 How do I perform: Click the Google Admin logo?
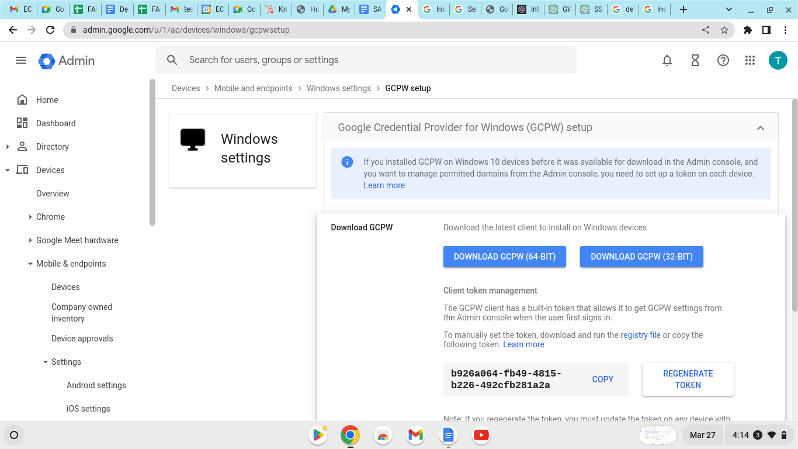coord(67,61)
